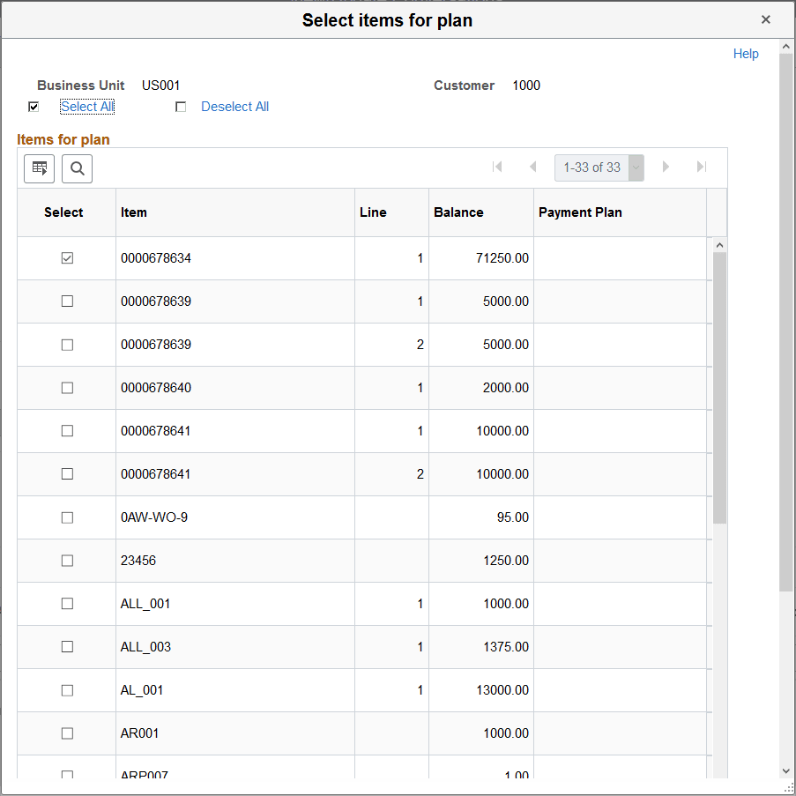Select item 0AW-WO-9

click(66, 517)
